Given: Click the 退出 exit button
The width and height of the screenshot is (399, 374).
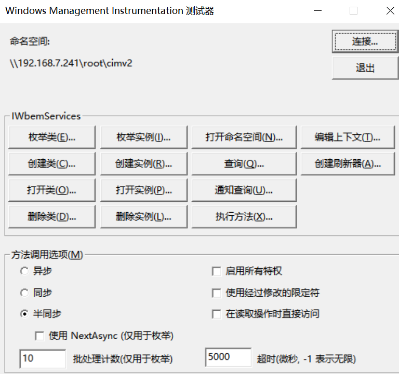Looking at the screenshot, I should (x=365, y=68).
